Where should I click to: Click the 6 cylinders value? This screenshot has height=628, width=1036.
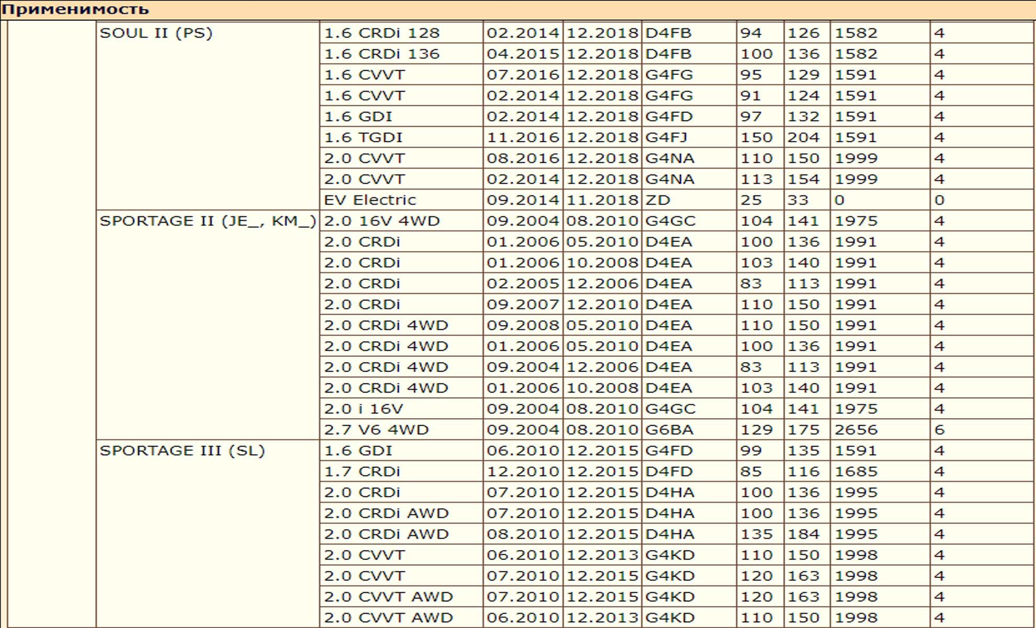tap(982, 430)
